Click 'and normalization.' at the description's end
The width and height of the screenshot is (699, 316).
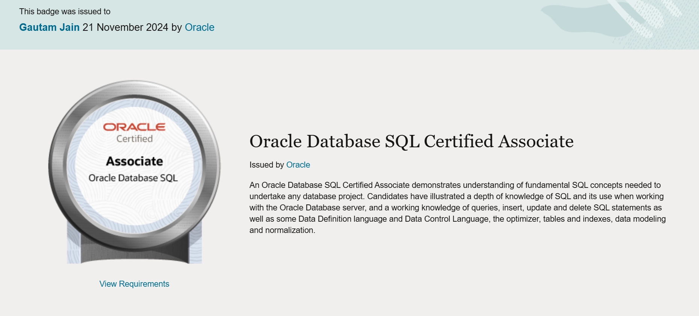click(282, 230)
